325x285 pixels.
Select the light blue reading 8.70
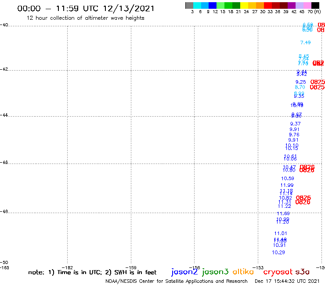[300, 87]
